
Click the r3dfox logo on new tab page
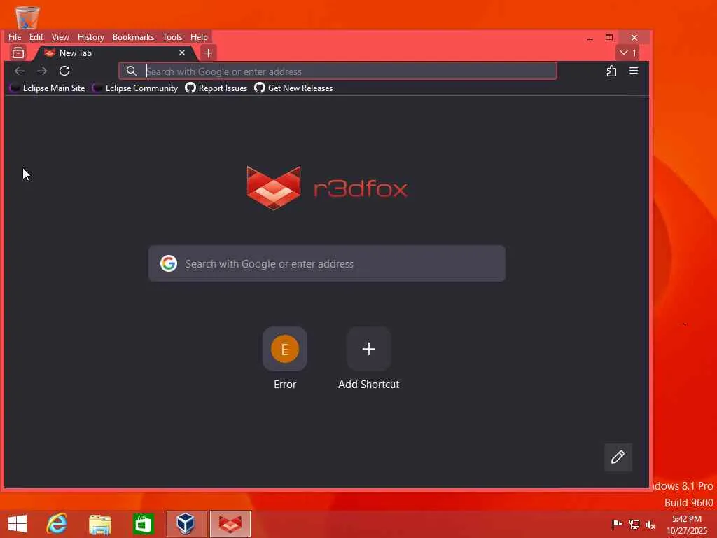click(327, 188)
